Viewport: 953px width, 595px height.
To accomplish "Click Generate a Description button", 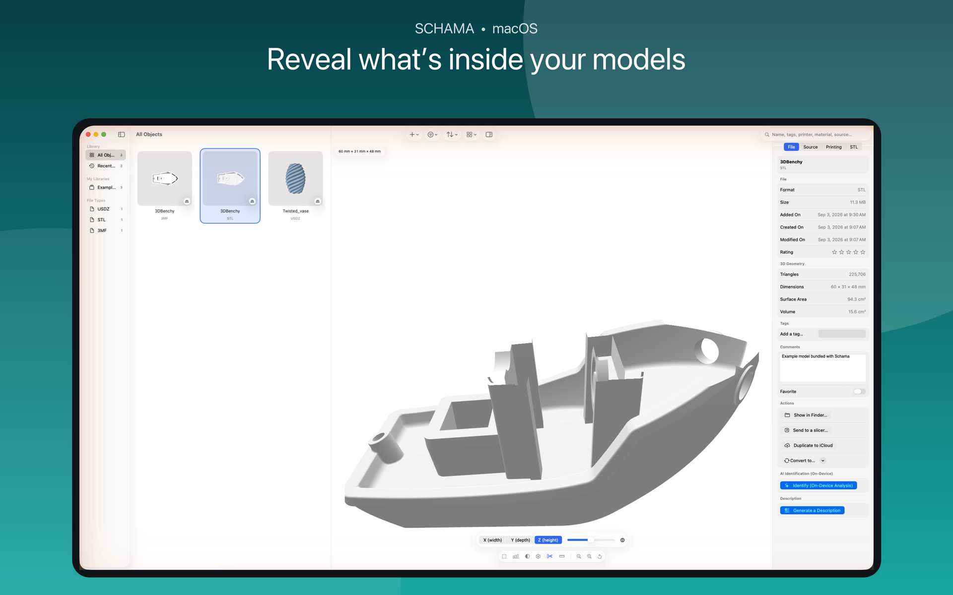I will [812, 510].
